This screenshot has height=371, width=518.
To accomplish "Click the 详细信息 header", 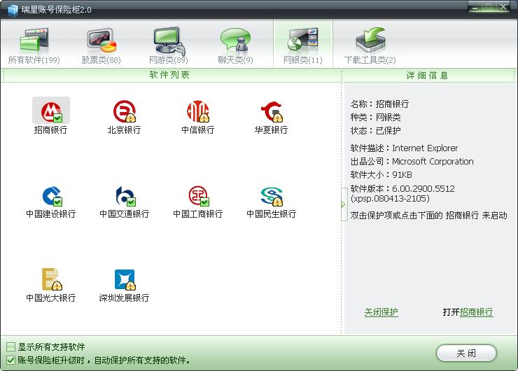I will [427, 76].
